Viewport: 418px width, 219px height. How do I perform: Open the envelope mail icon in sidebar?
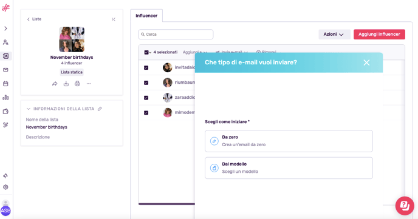[5, 70]
